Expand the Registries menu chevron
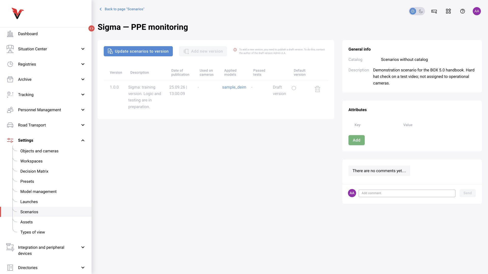 [x=83, y=64]
